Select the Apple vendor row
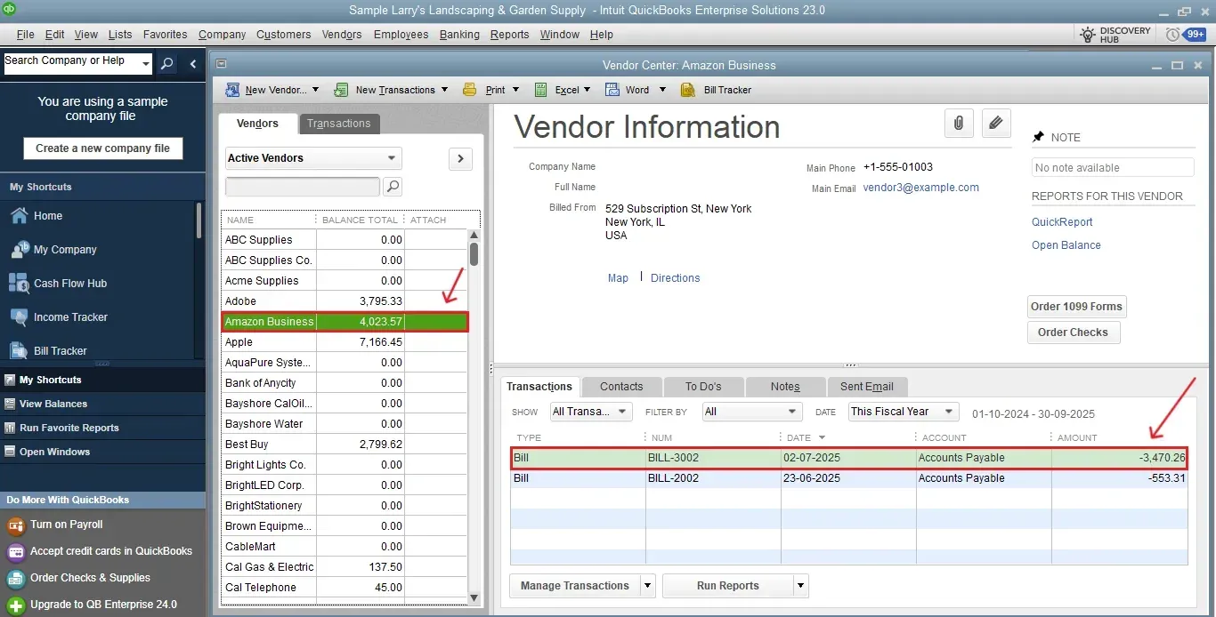This screenshot has width=1216, height=617. tap(345, 342)
